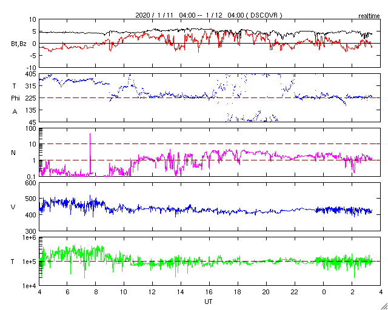Image resolution: width=388 pixels, height=310 pixels.
Task: Click the '300' tick label on velocity panel
Action: [x=31, y=231]
